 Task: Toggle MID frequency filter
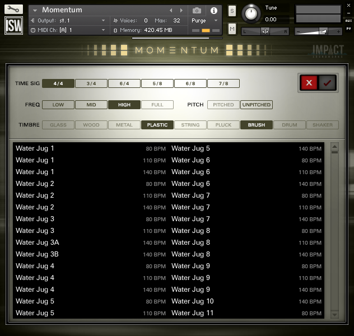91,105
